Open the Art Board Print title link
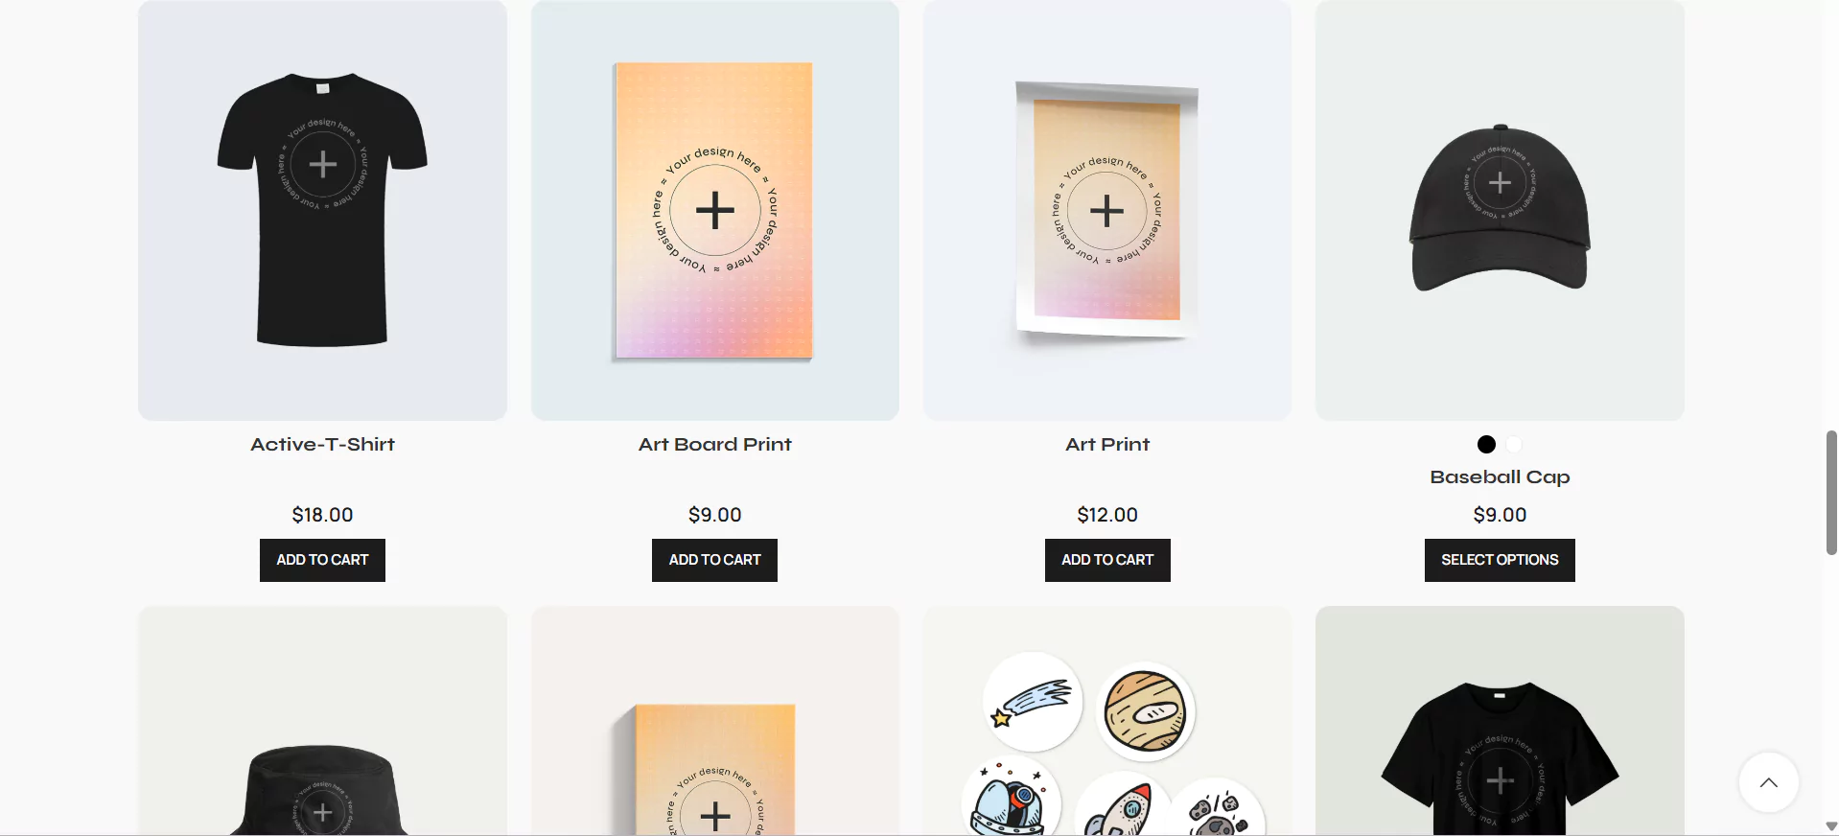The image size is (1839, 836). (715, 445)
